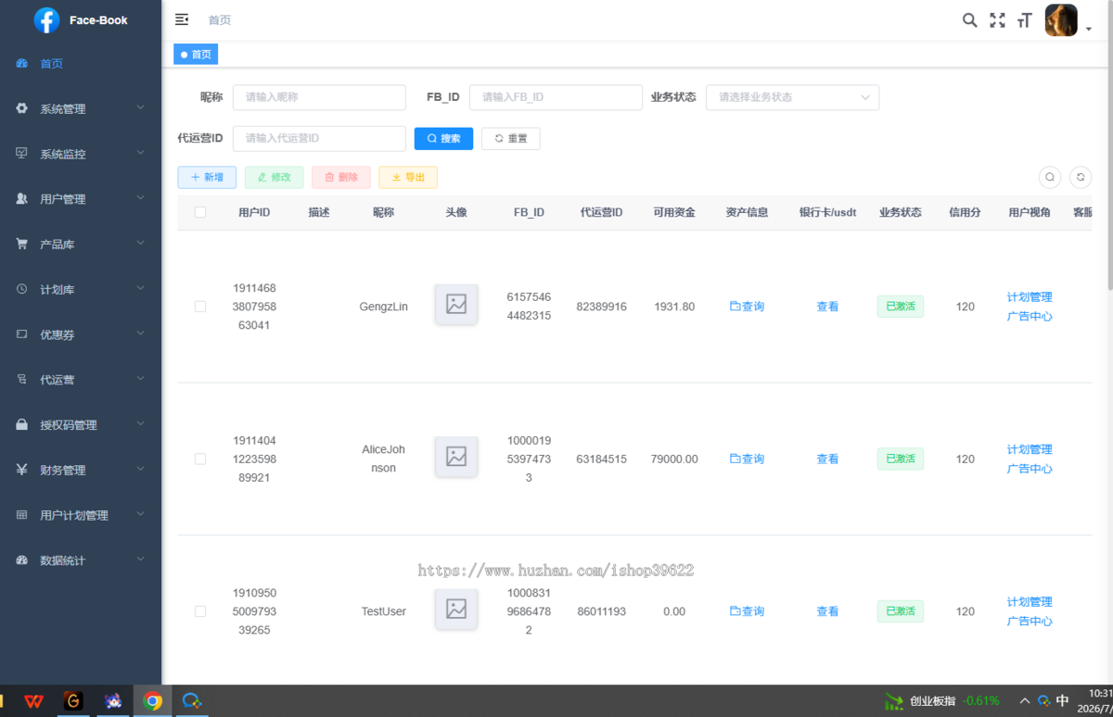Viewport: 1113px width, 717px height.
Task: Show hidden tray icons chevron
Action: tap(1025, 701)
